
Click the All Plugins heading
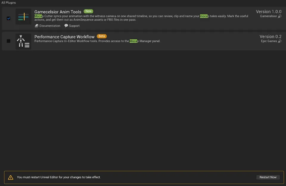[x=9, y=3]
